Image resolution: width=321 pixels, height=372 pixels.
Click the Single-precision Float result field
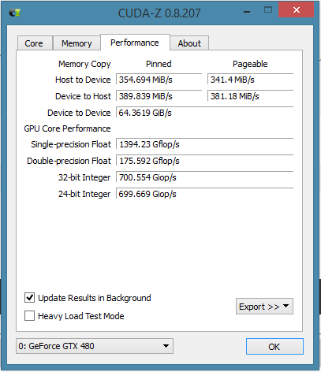[x=204, y=144]
